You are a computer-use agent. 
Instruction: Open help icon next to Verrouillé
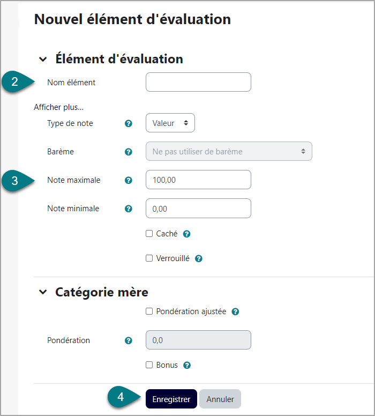pos(199,258)
